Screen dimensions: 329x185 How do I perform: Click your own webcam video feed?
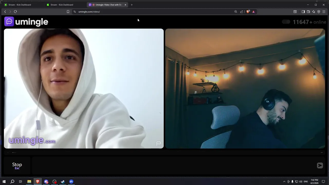click(x=245, y=88)
